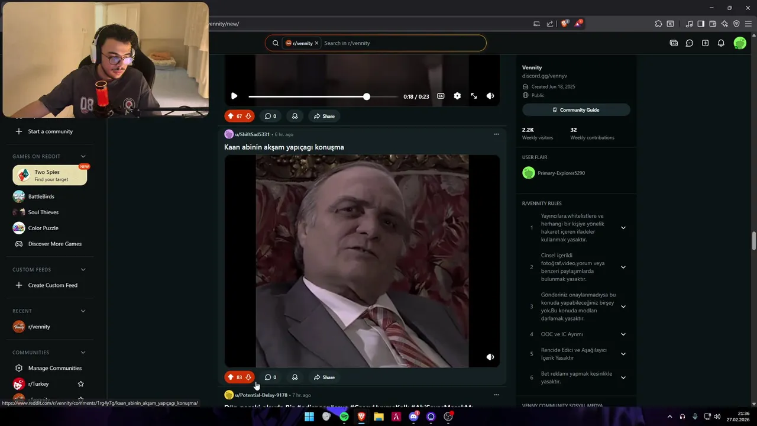
Task: Open Spotify from the taskbar
Action: click(x=344, y=417)
